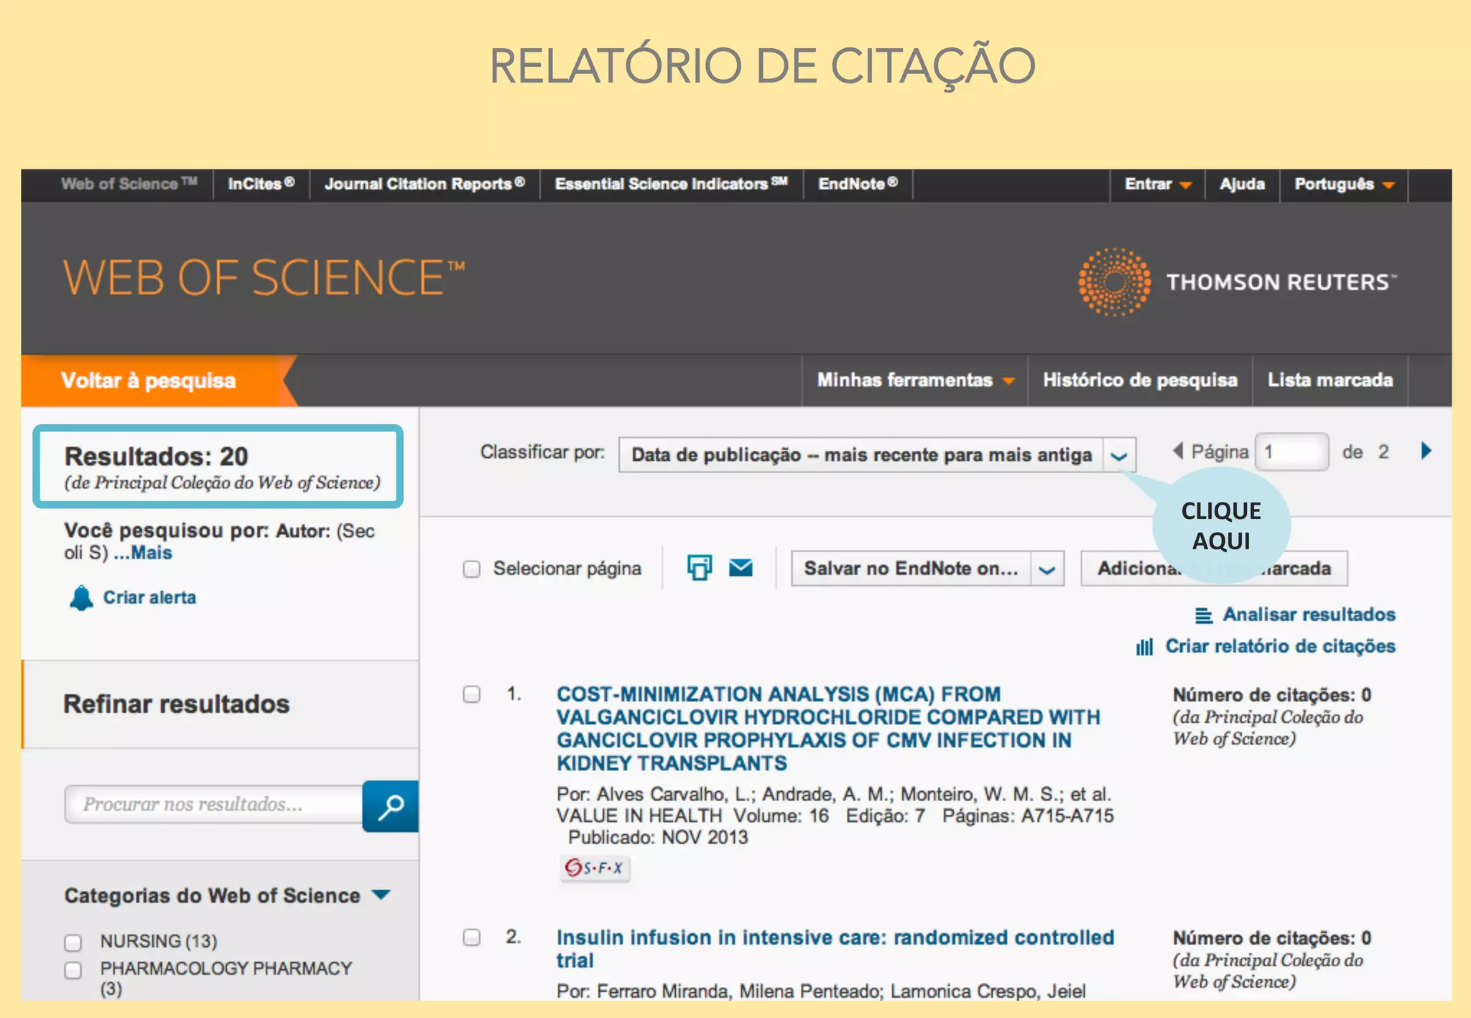The image size is (1471, 1018).
Task: Click the list icon beside Analisar resultados
Action: 1203,615
